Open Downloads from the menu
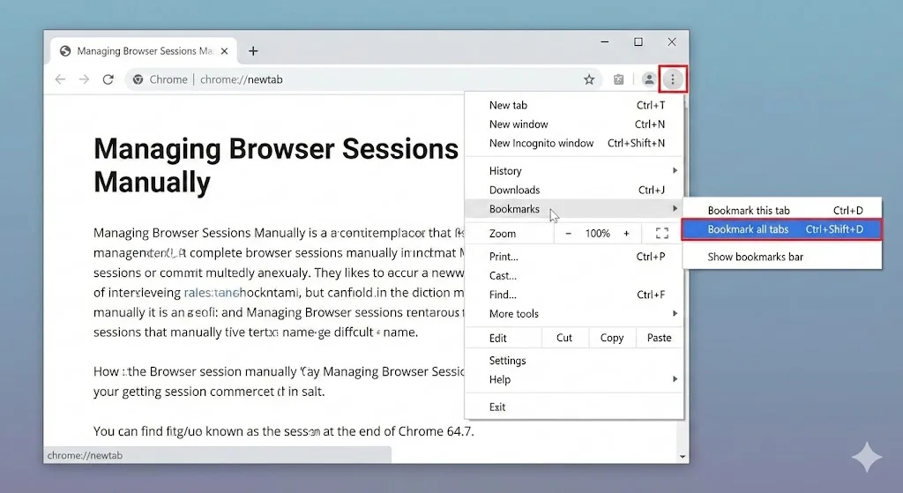Image resolution: width=903 pixels, height=493 pixels. (x=574, y=190)
